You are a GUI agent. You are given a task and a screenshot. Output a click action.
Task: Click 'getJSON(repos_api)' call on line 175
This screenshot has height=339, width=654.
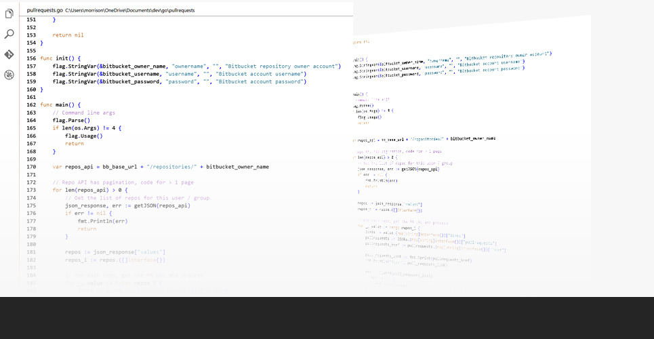tap(162, 205)
